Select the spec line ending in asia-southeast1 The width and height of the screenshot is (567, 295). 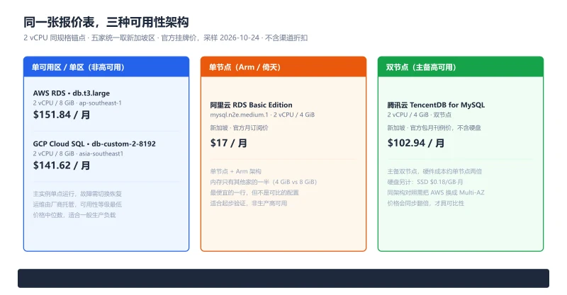(x=78, y=154)
